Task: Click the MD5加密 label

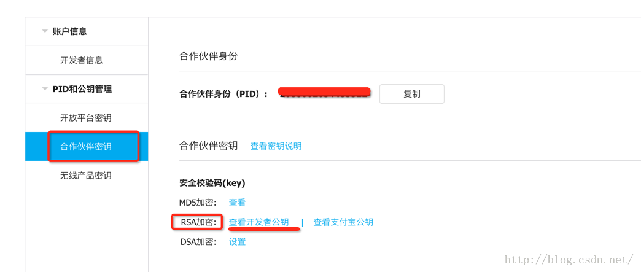Action: 198,203
